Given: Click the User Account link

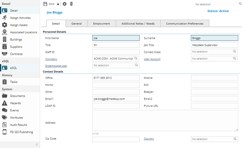Looking at the screenshot, I should coord(152,59).
